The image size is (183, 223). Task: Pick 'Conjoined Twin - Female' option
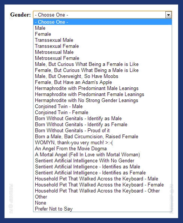point(103,112)
